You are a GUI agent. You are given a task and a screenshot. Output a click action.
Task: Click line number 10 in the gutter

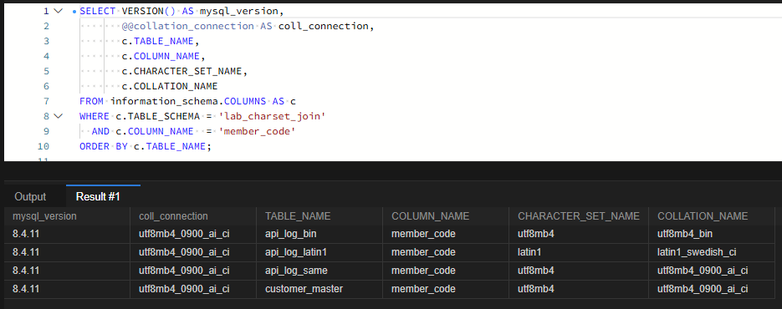43,146
